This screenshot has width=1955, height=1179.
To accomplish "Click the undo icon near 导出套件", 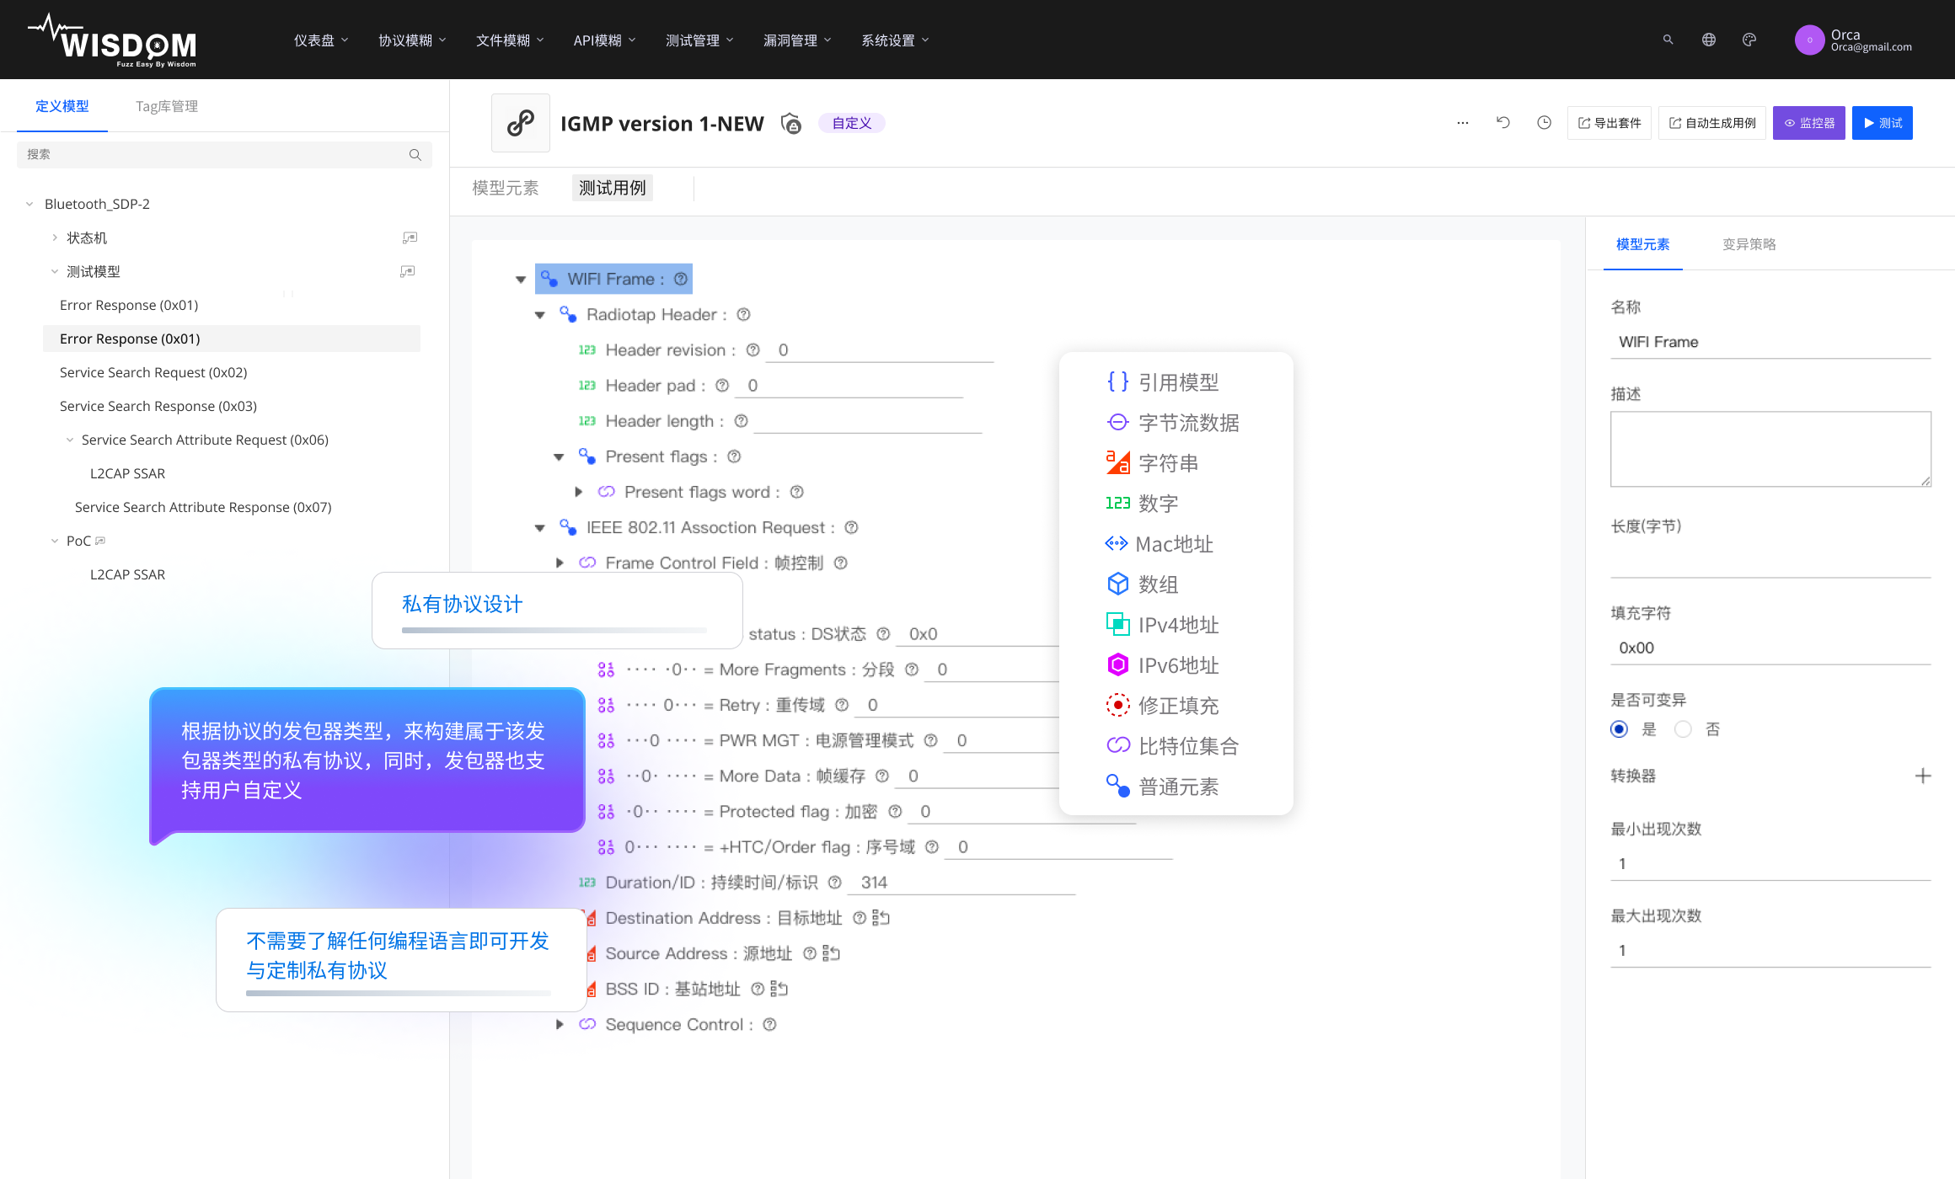I will coord(1503,122).
